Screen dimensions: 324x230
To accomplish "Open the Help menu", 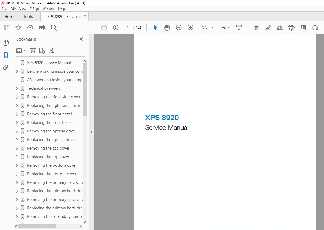I will click(61, 9).
